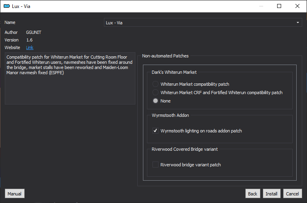Click the Lux - Via window app icon
307x203 pixels.
click(7, 6)
